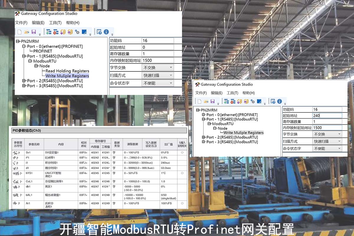The image size is (354, 236).
Task: Click the 起始地址 field showing 0
Action: click(x=158, y=47)
